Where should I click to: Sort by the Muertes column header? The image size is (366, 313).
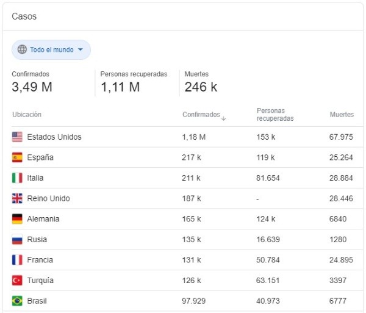[342, 115]
